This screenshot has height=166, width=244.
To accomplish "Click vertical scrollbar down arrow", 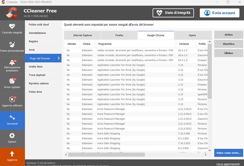I will tap(210, 150).
